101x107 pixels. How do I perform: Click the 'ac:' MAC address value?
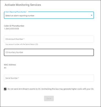[x=5, y=68]
